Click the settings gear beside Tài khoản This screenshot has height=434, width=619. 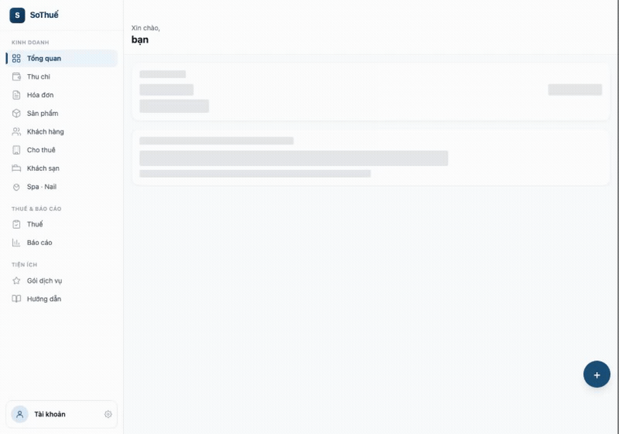[108, 414]
